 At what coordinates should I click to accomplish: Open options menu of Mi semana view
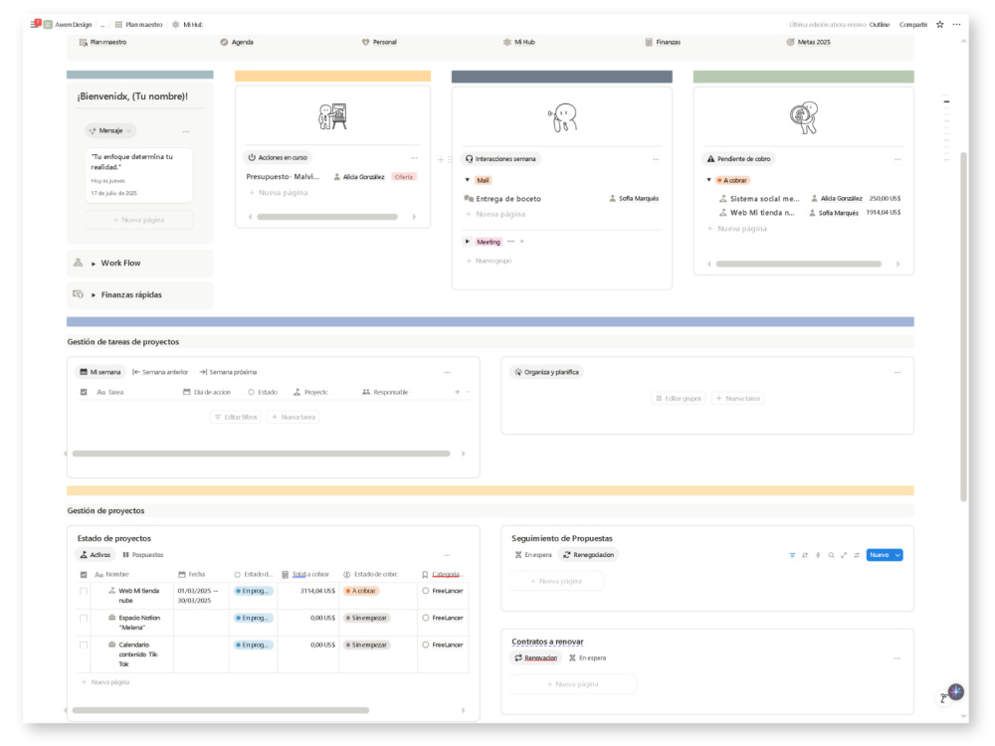tap(448, 372)
